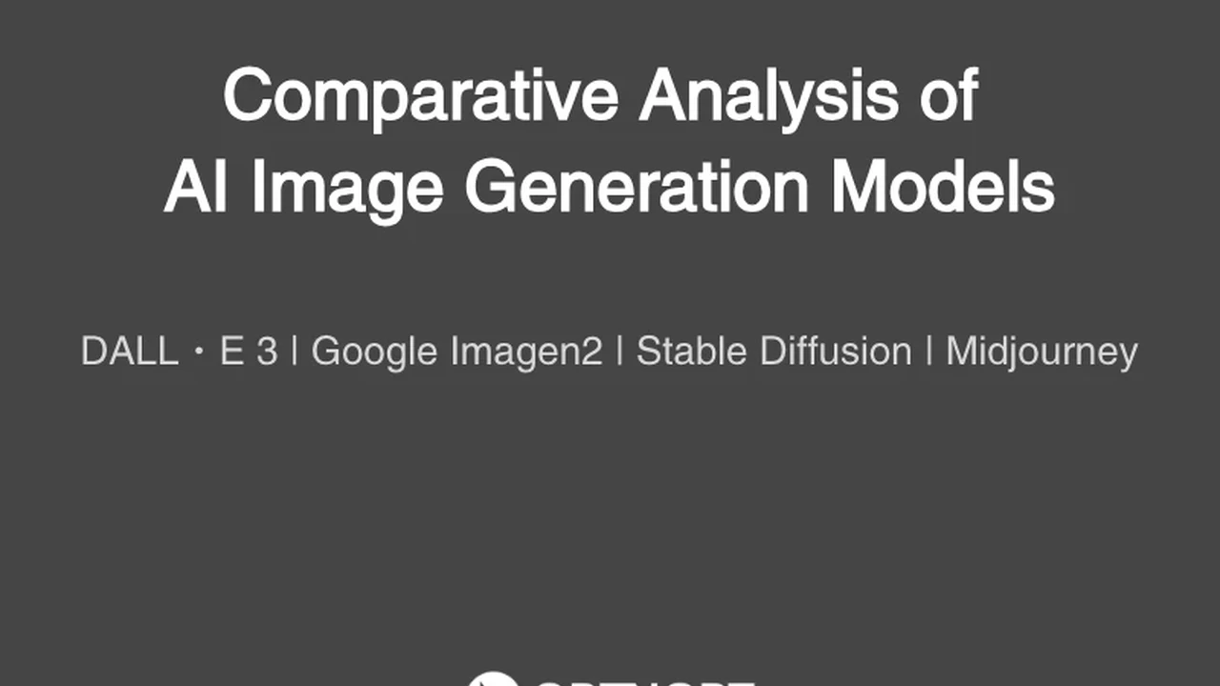Click "Imagen2" in the subtitle

click(526, 353)
